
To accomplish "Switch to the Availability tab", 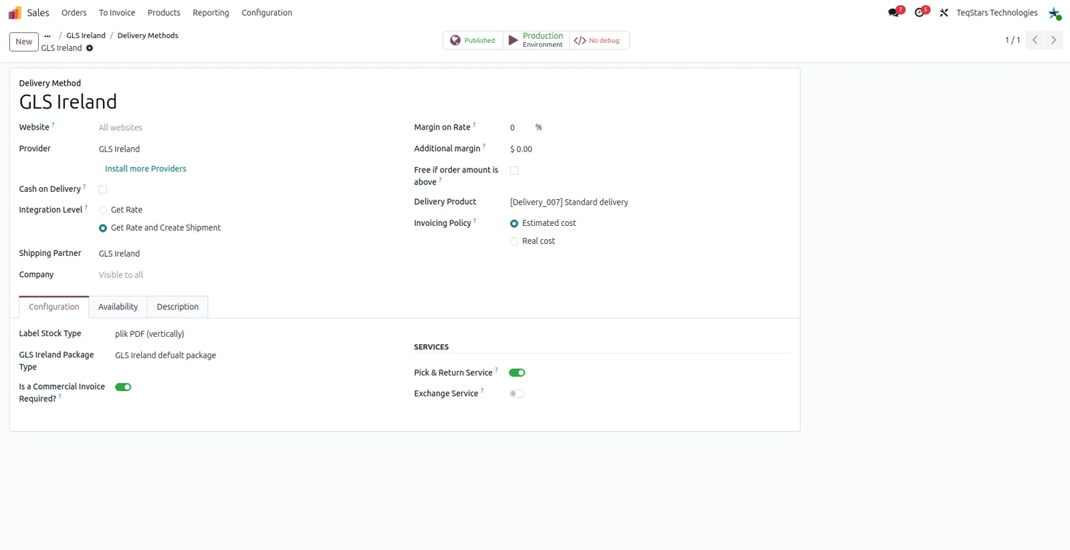I will click(118, 307).
